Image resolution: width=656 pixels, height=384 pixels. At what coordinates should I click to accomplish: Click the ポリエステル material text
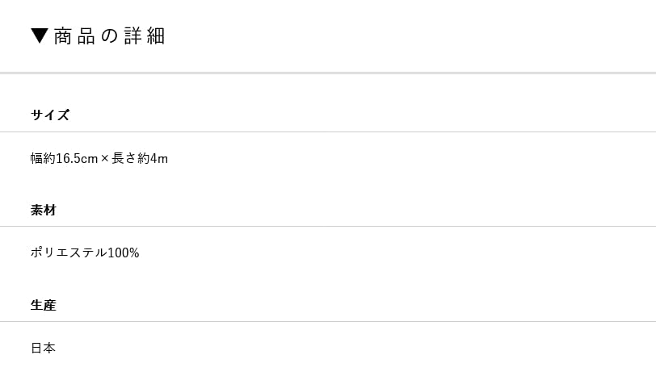tap(69, 253)
